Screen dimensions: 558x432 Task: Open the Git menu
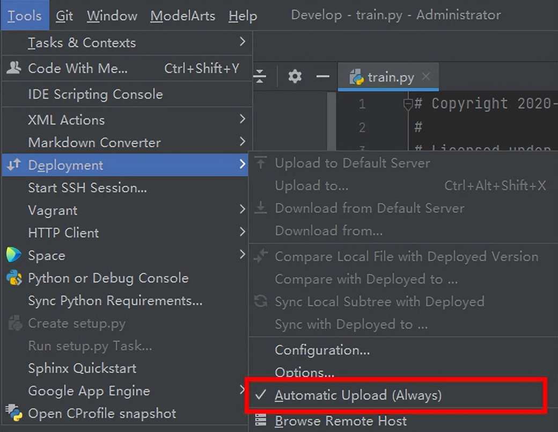[64, 16]
